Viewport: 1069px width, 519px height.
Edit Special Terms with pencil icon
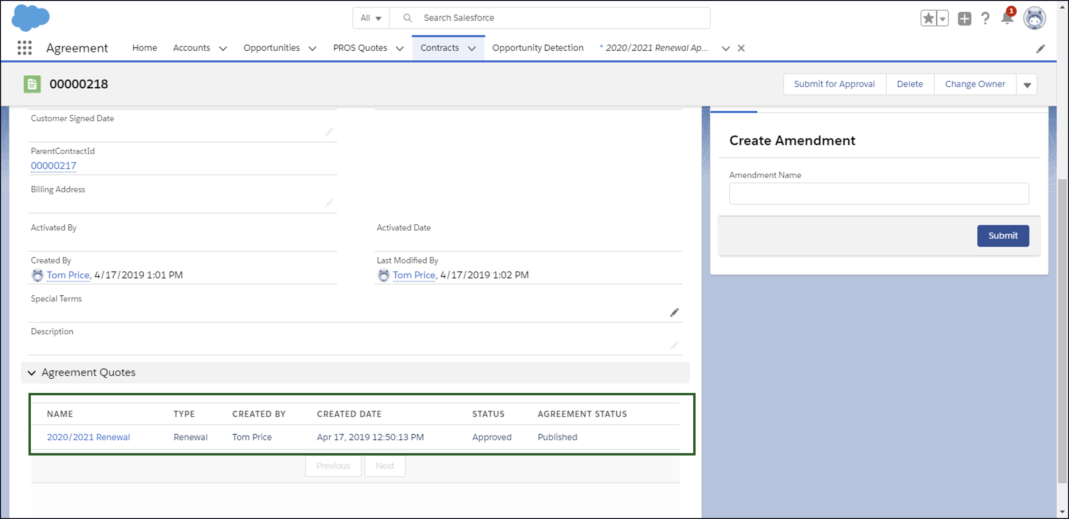point(674,312)
